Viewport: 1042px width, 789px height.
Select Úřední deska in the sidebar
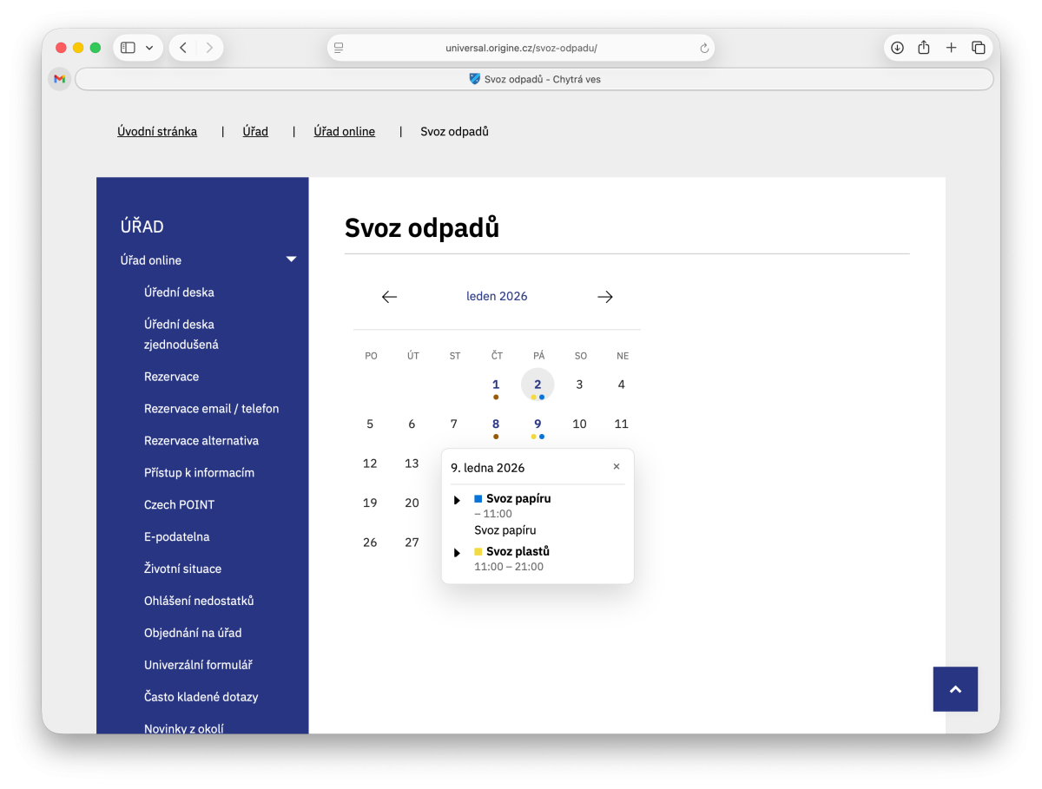click(x=180, y=292)
